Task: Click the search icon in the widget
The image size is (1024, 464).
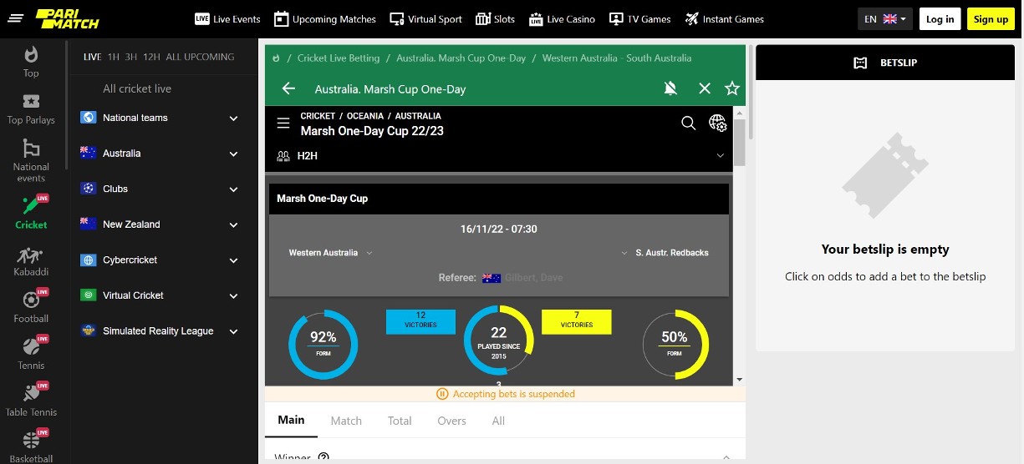Action: click(688, 124)
